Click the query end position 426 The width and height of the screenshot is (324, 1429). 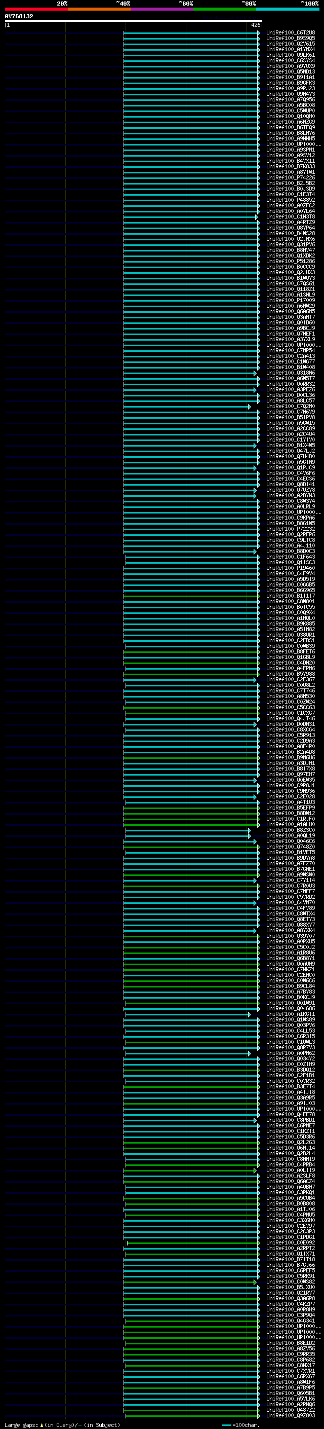point(256,25)
